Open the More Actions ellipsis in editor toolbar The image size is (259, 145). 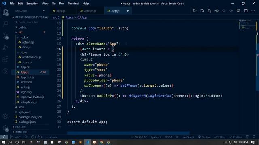pos(253,11)
